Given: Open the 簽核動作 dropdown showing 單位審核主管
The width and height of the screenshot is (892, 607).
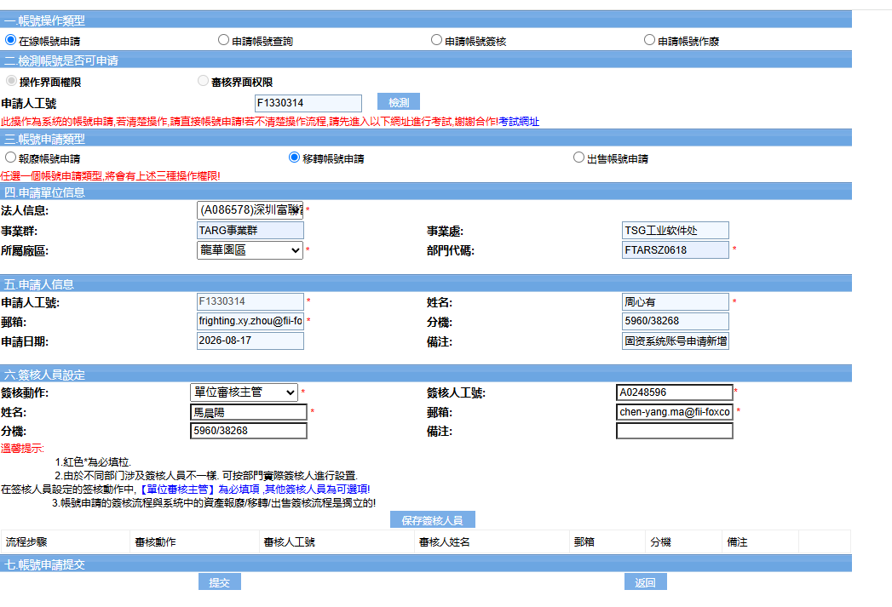Looking at the screenshot, I should pyautogui.click(x=244, y=392).
